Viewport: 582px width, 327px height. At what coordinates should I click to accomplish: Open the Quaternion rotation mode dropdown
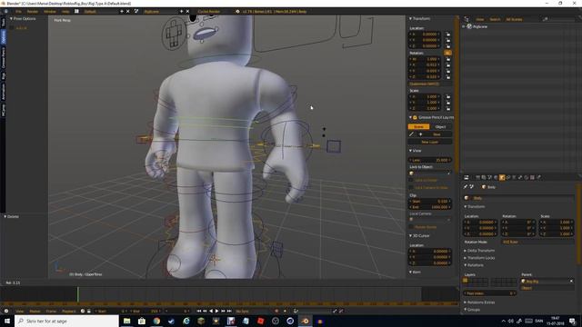tap(430, 84)
